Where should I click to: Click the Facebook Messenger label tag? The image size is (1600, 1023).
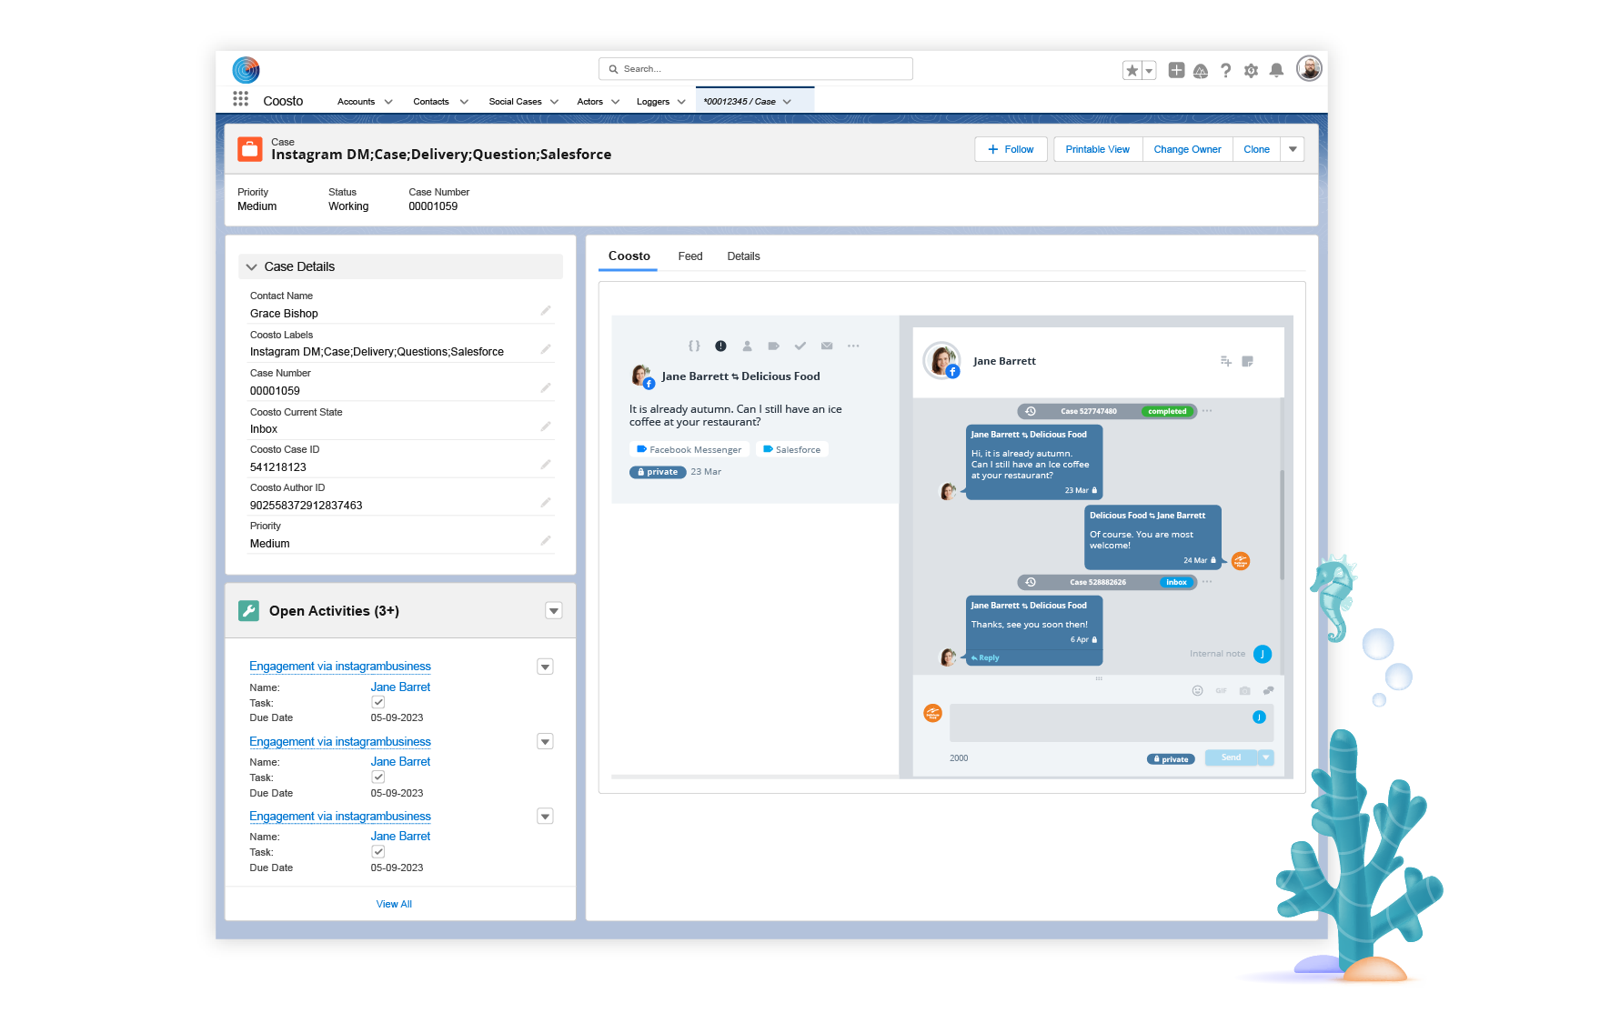[689, 449]
